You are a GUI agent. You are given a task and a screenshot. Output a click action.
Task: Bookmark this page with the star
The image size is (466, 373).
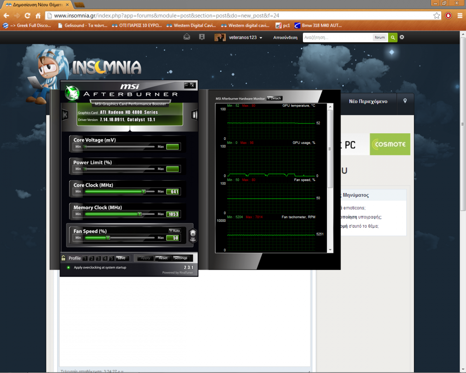pyautogui.click(x=437, y=16)
